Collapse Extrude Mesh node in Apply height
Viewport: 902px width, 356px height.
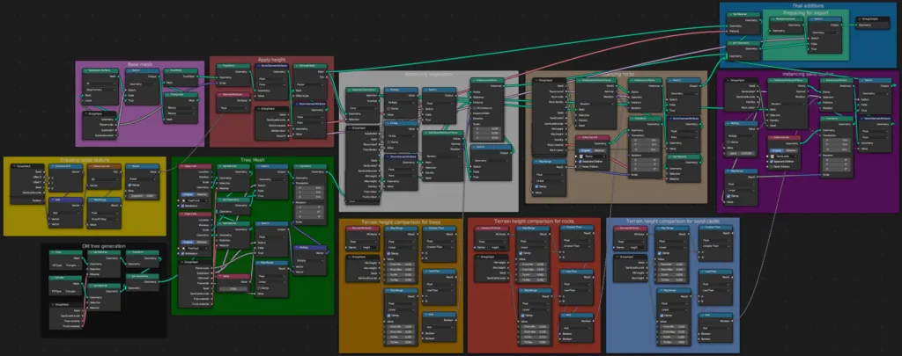point(293,67)
